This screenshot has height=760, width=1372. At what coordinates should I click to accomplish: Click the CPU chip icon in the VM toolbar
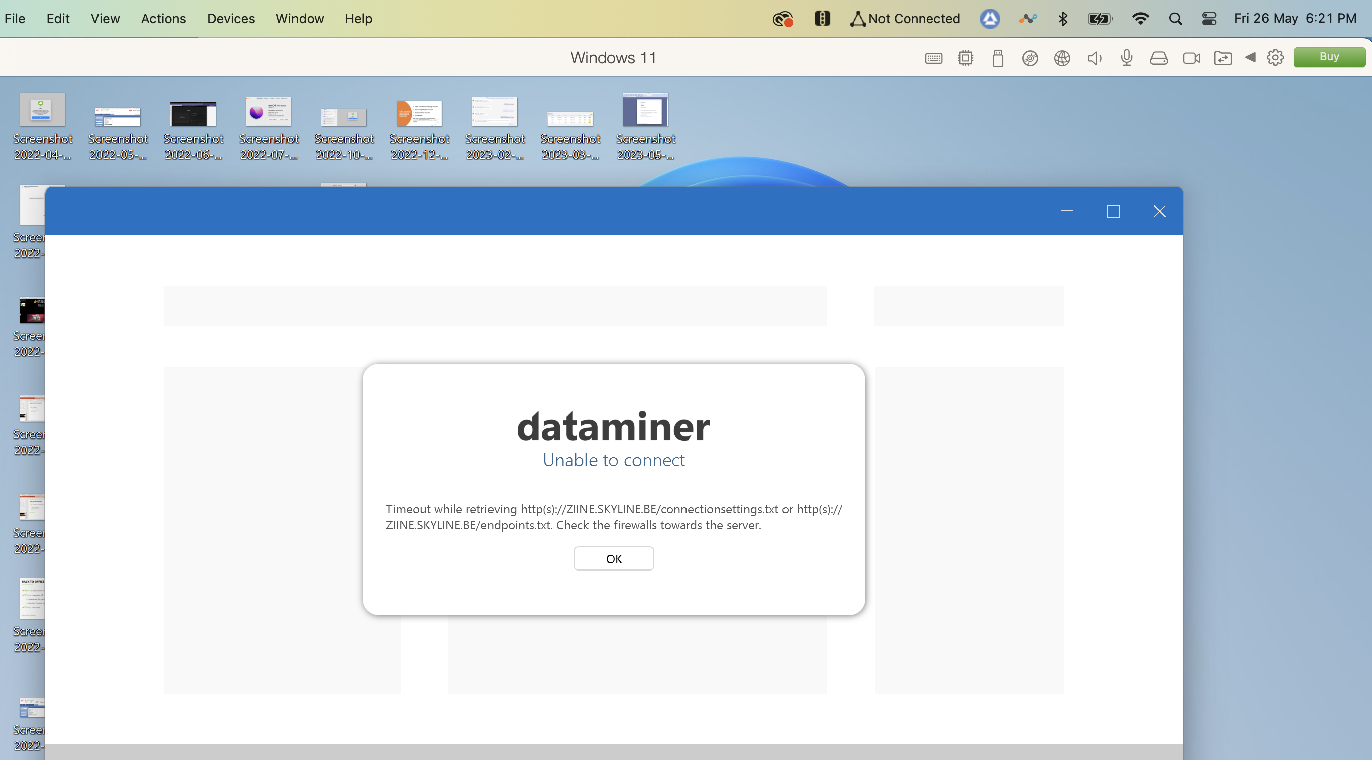pos(965,58)
